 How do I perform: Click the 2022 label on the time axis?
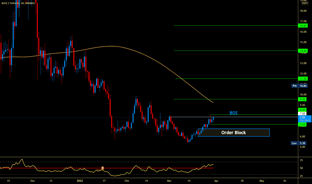point(80,181)
